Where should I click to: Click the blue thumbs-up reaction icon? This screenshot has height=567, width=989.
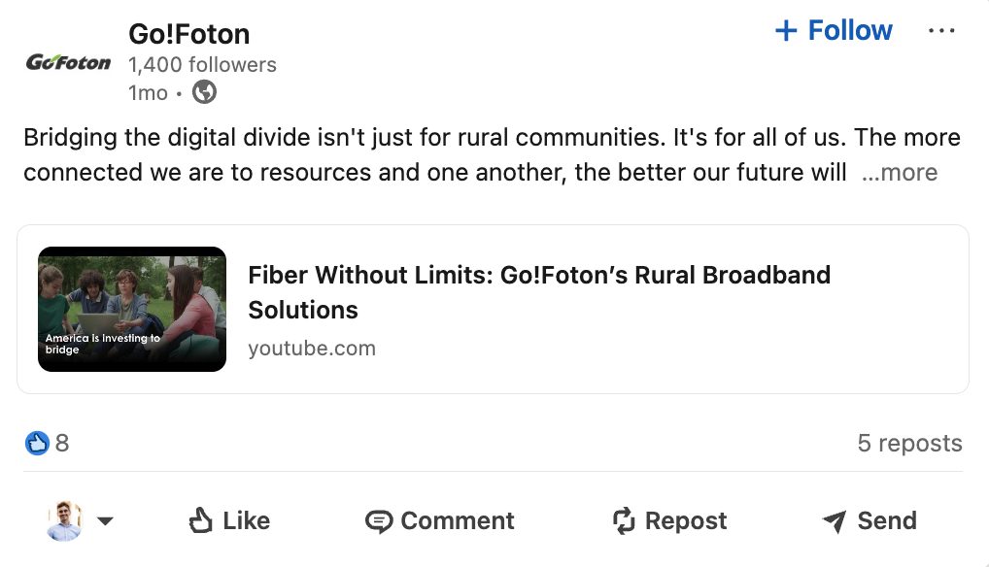tap(37, 444)
